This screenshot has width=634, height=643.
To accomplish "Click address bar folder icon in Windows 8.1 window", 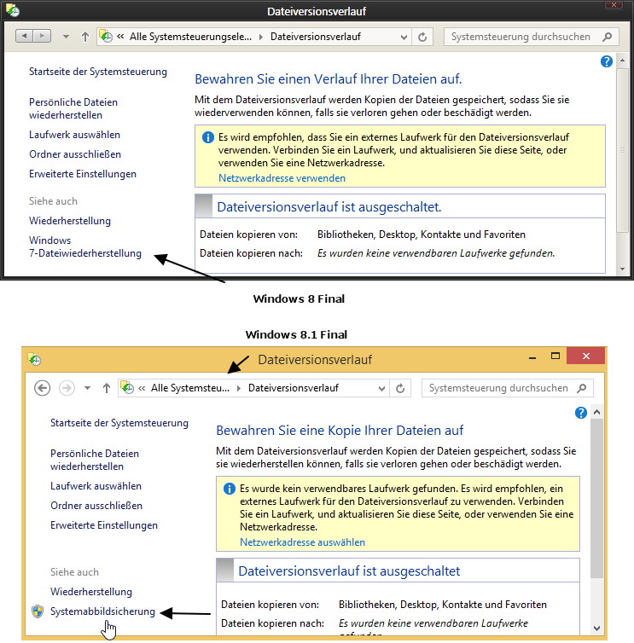I will click(128, 388).
